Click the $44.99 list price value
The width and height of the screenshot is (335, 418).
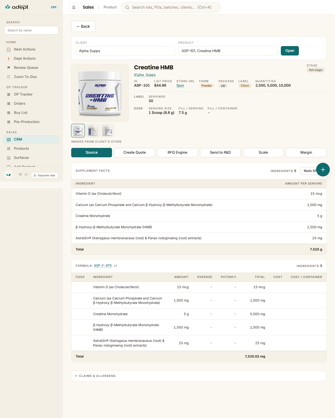pyautogui.click(x=160, y=85)
